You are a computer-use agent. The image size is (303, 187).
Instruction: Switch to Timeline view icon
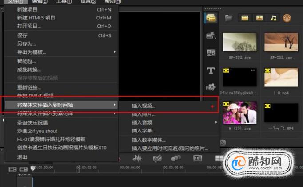[24, 169]
